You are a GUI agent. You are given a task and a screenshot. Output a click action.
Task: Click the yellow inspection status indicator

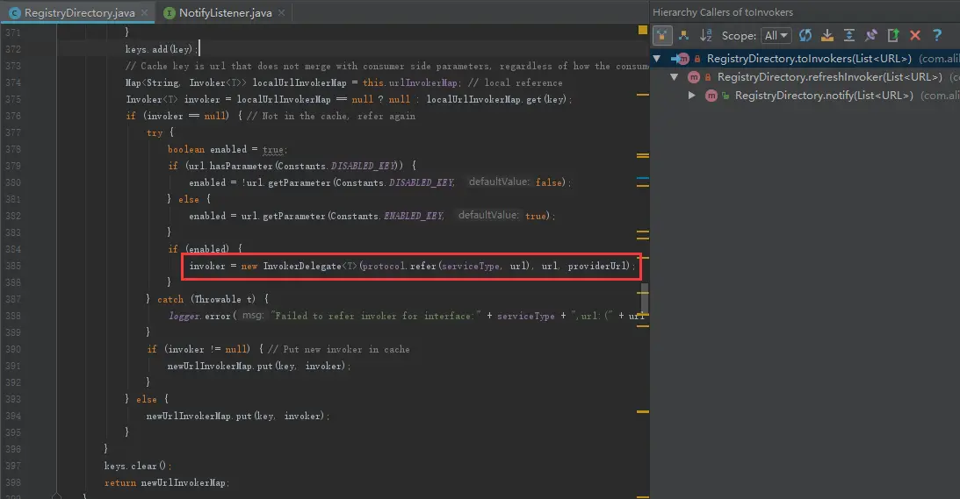(x=642, y=29)
